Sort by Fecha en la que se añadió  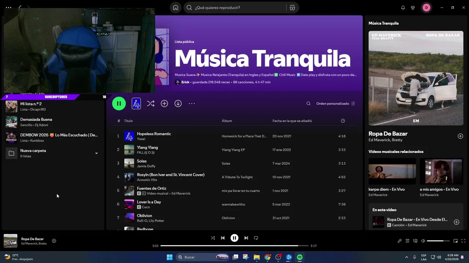tap(292, 121)
